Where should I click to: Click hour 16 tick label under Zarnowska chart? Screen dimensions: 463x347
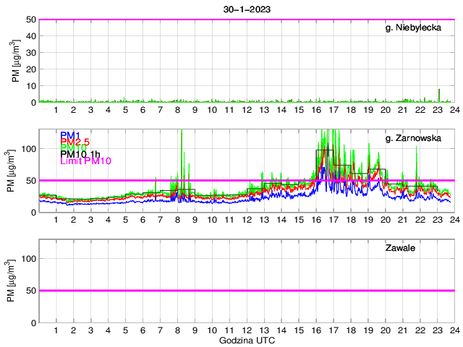(315, 220)
